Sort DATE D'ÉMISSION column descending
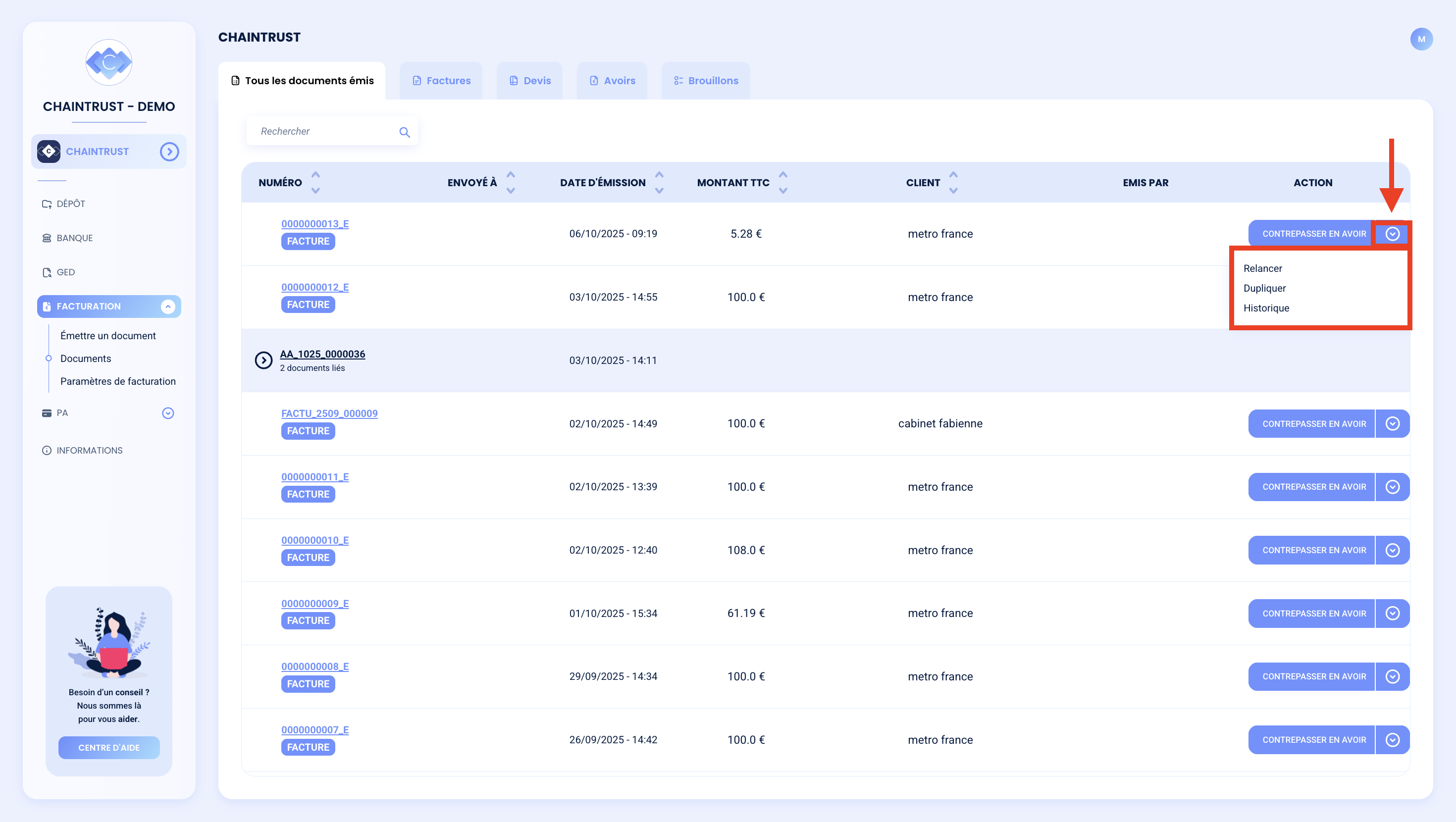1456x822 pixels. click(x=659, y=191)
